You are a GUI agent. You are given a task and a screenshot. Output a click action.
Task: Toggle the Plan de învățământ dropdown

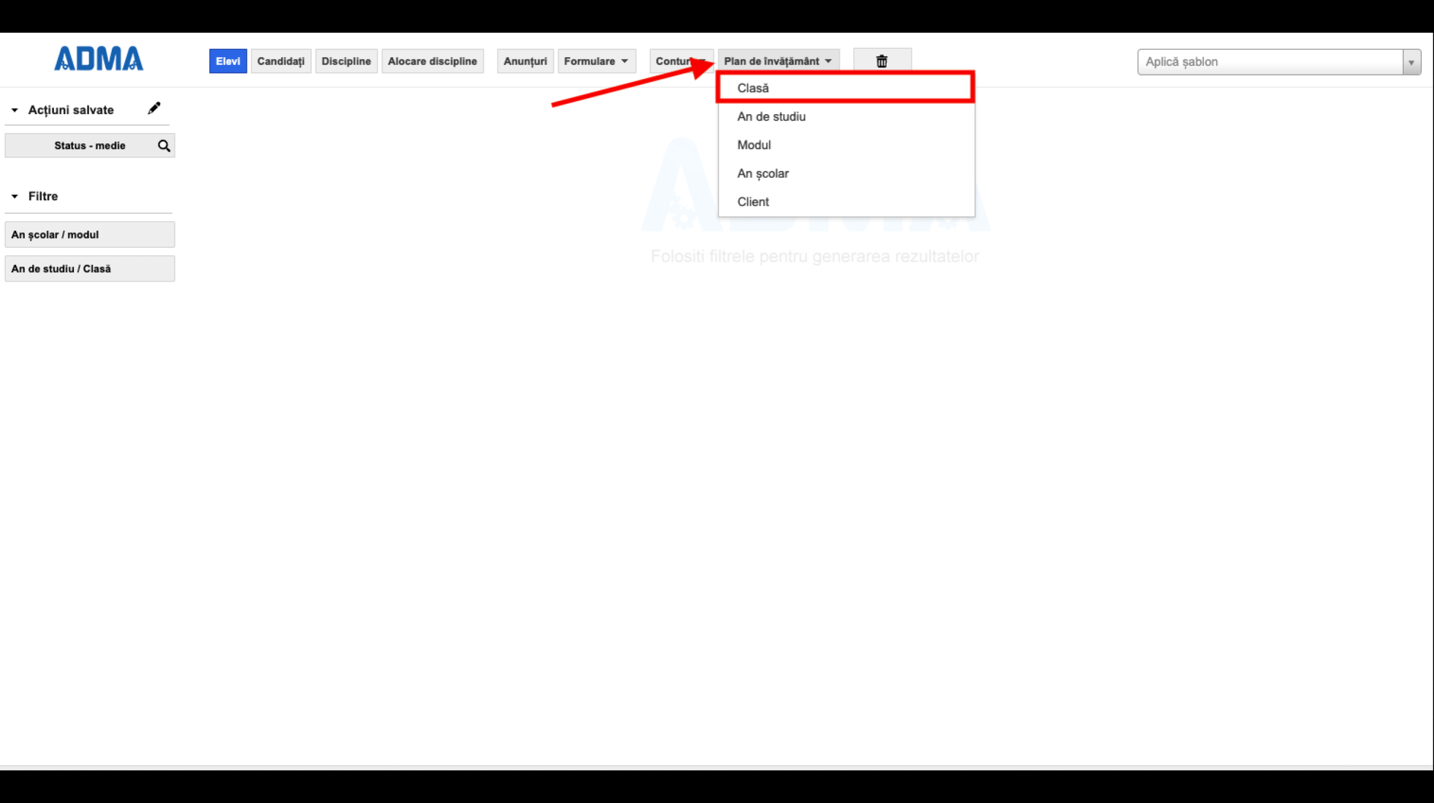tap(778, 61)
